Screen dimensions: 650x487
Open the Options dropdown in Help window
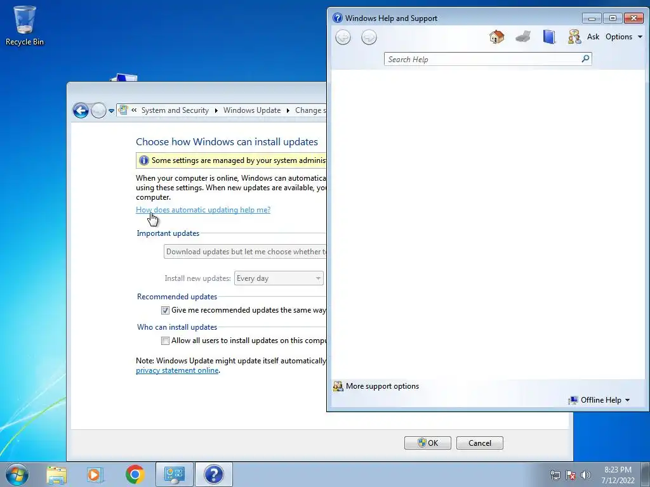coord(624,37)
